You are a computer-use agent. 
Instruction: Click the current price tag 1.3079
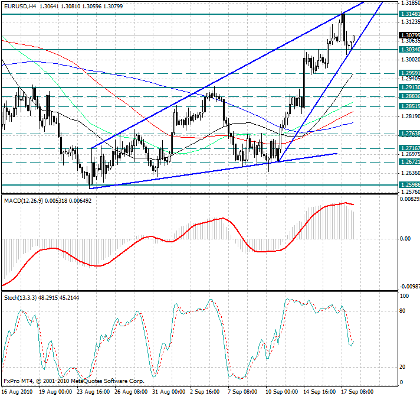(x=409, y=35)
